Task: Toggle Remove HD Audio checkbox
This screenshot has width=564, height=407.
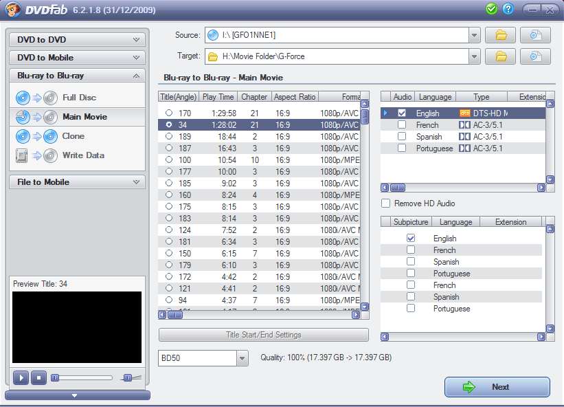Action: coord(385,203)
